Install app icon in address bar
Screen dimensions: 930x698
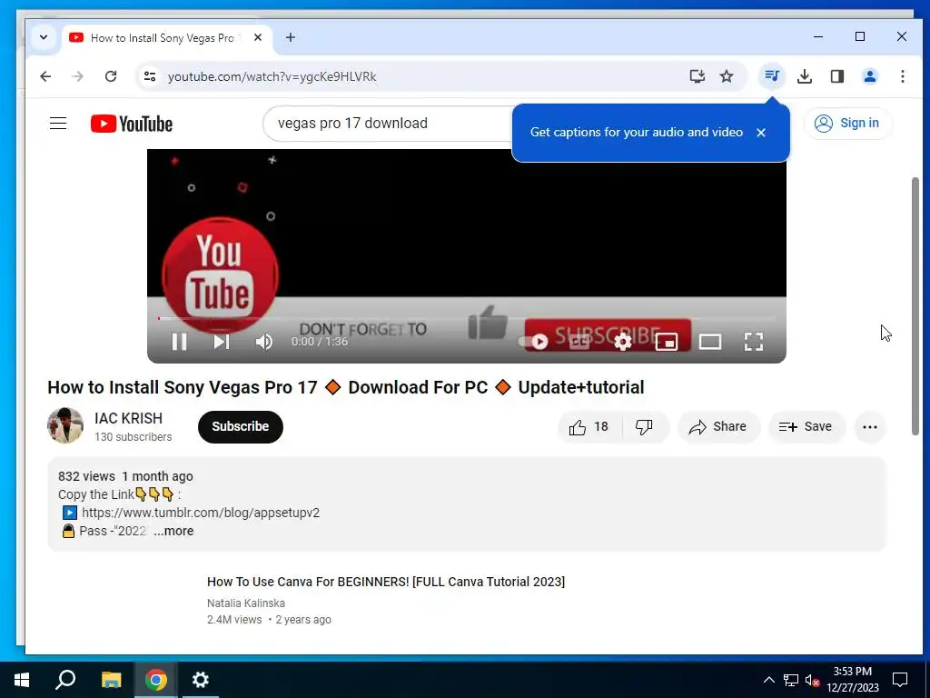697,76
